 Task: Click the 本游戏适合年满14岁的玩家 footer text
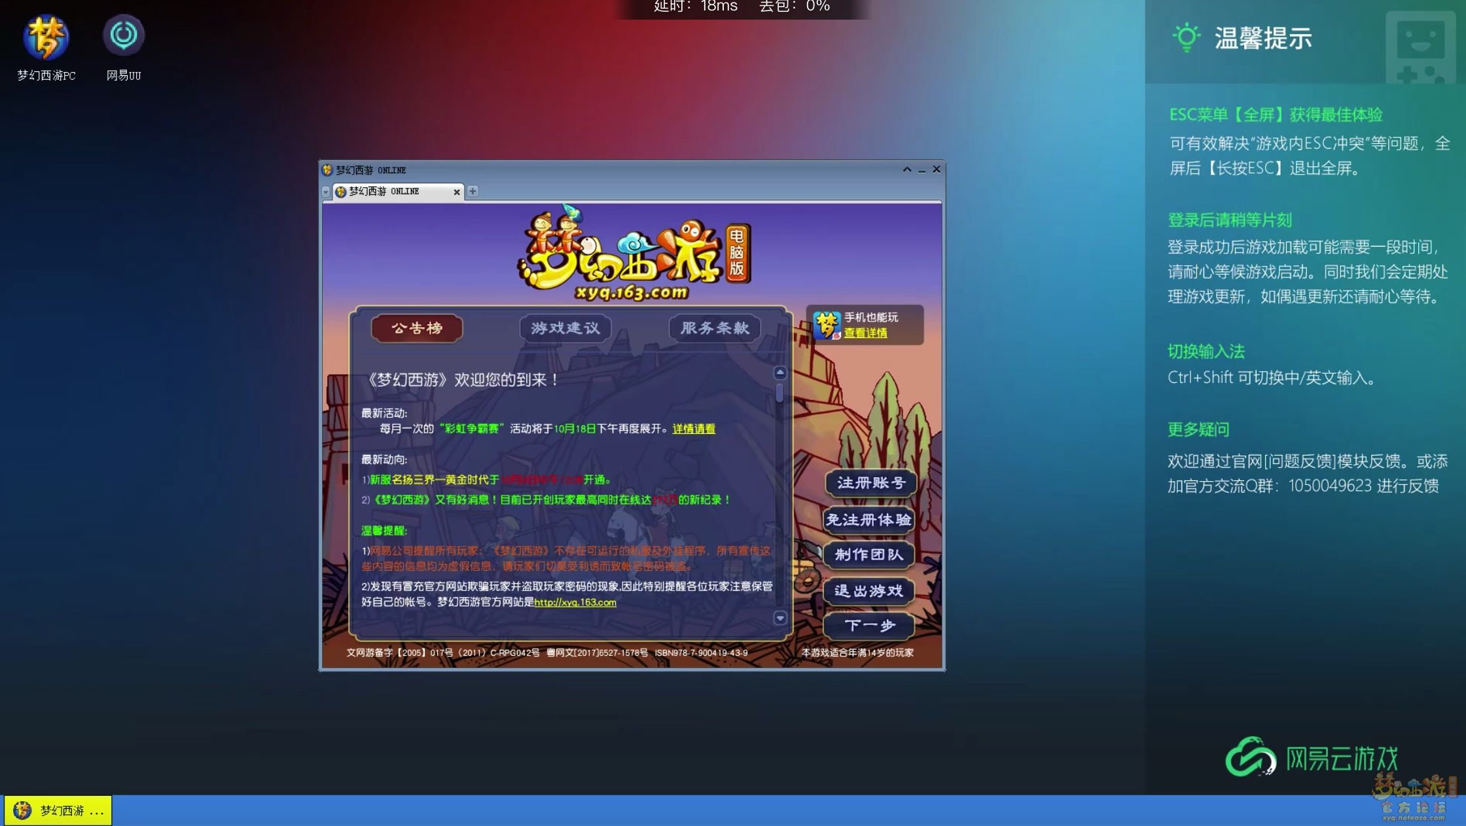(x=857, y=653)
